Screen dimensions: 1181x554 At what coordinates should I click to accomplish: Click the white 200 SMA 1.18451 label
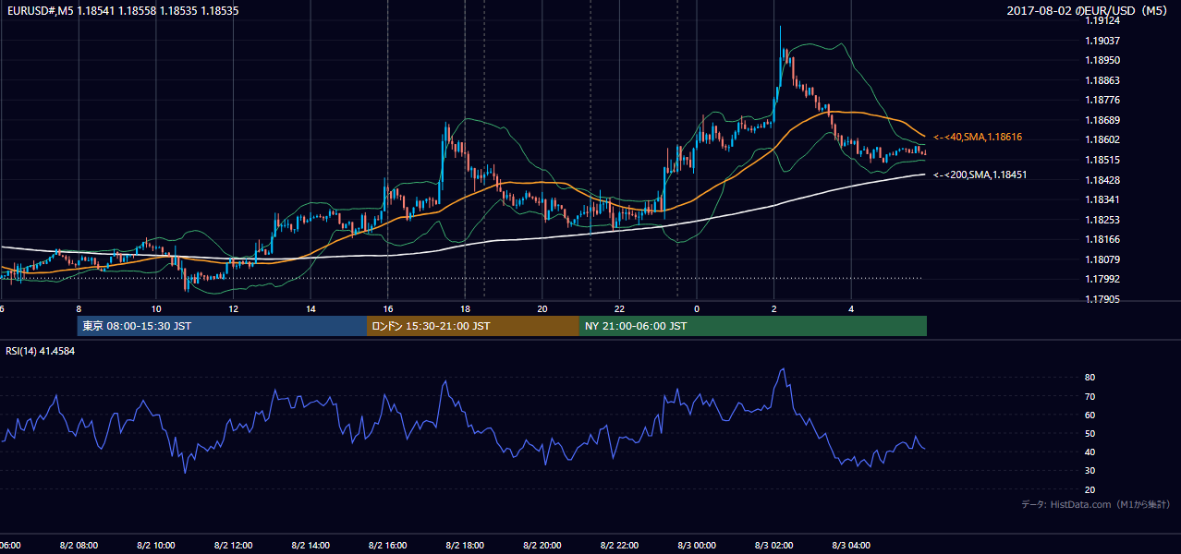(979, 175)
